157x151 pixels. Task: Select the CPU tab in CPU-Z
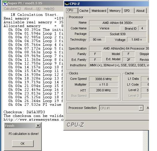[x=72, y=10]
